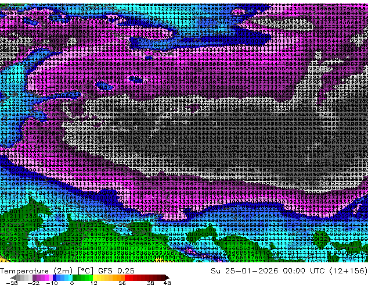Click the 26 label on temperature scale
The image size is (368, 285).
(122, 283)
